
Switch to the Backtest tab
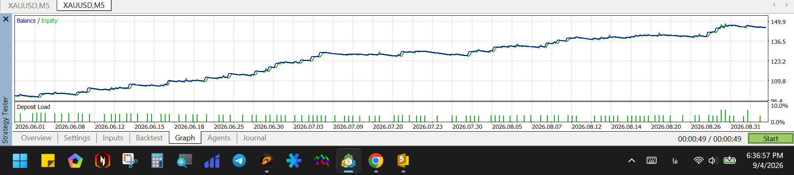point(149,138)
